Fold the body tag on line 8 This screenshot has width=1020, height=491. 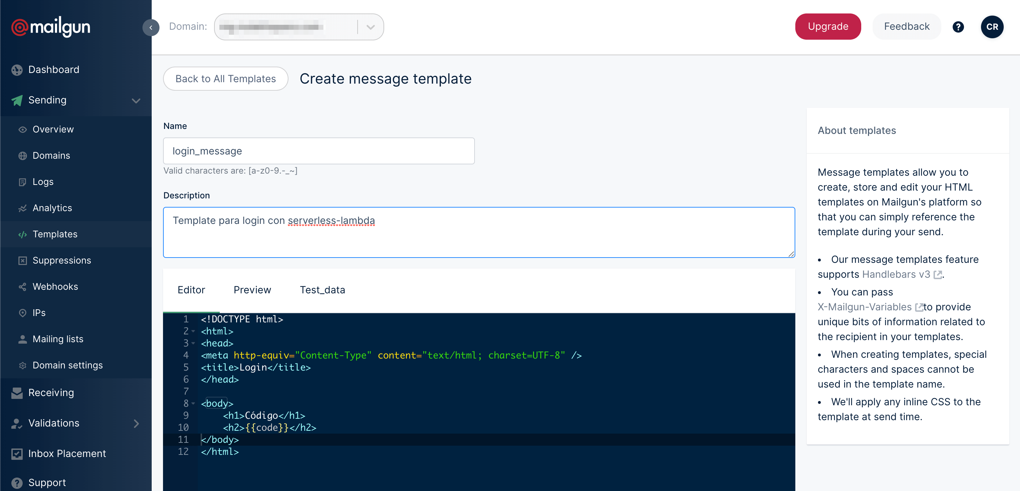coord(193,403)
